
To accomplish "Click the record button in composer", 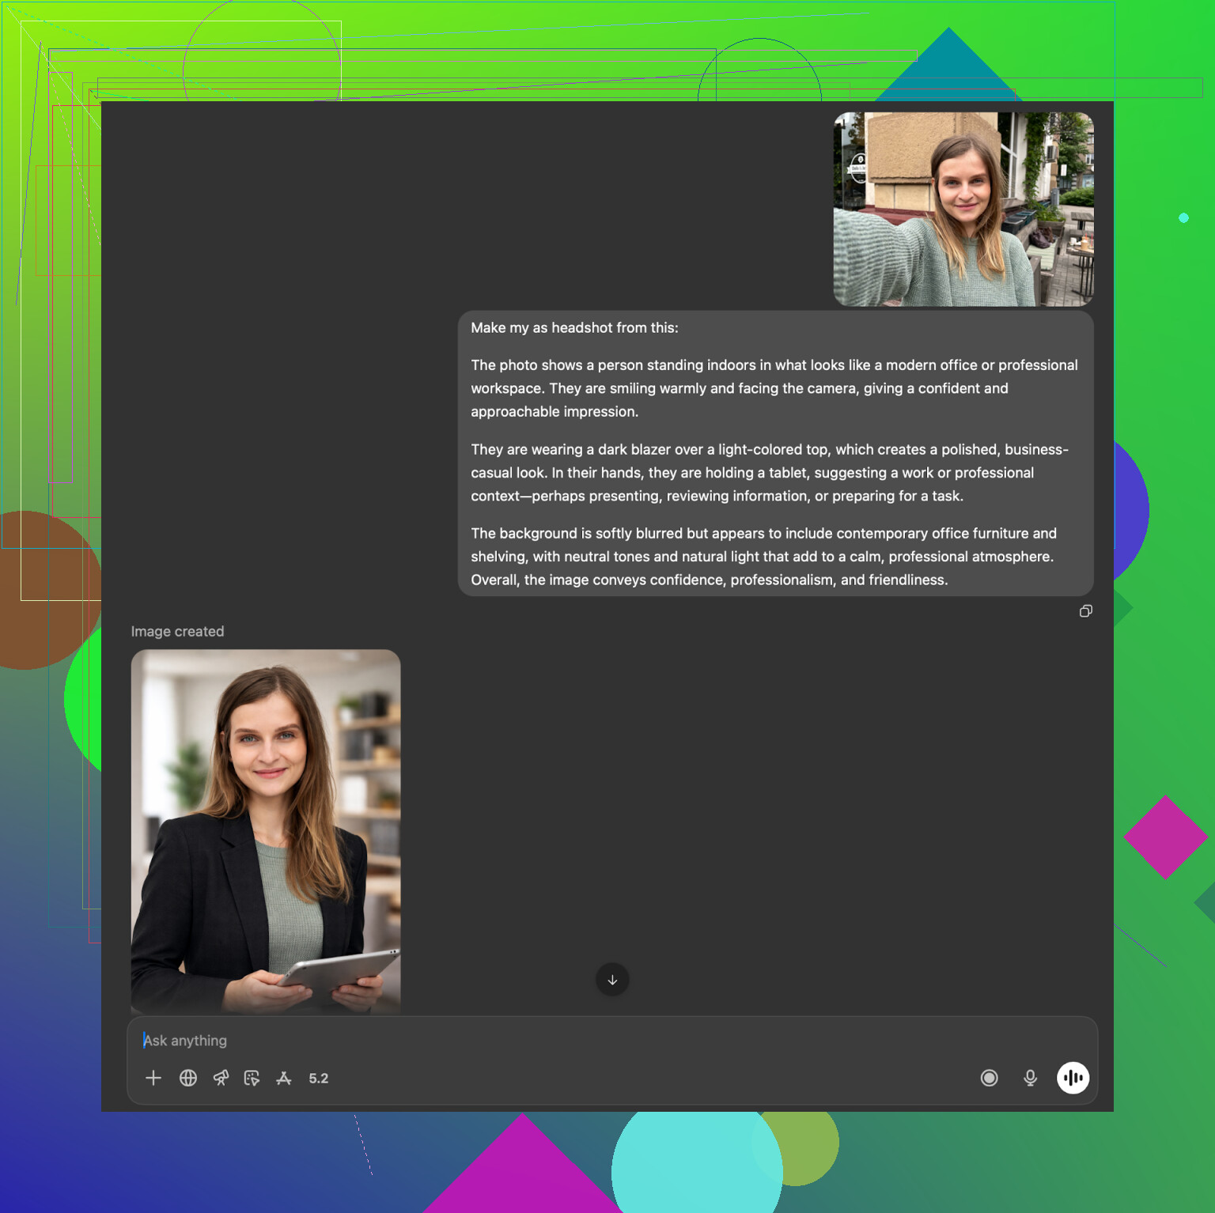I will pyautogui.click(x=989, y=1078).
